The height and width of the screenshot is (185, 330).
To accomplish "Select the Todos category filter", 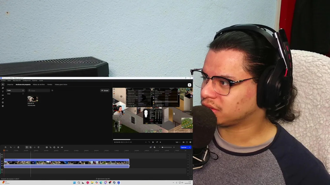I will 15,90.
